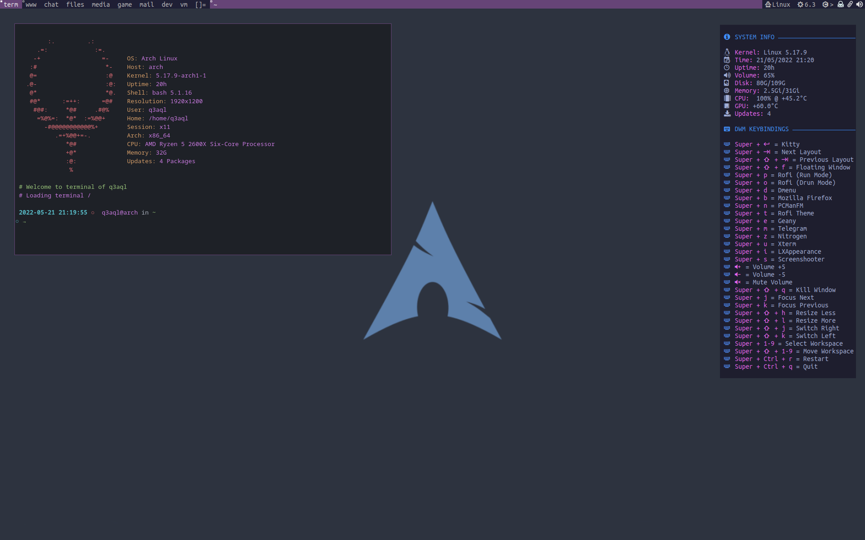Click the return arrow icon in Kitty row
865x540 pixels.
pyautogui.click(x=767, y=144)
